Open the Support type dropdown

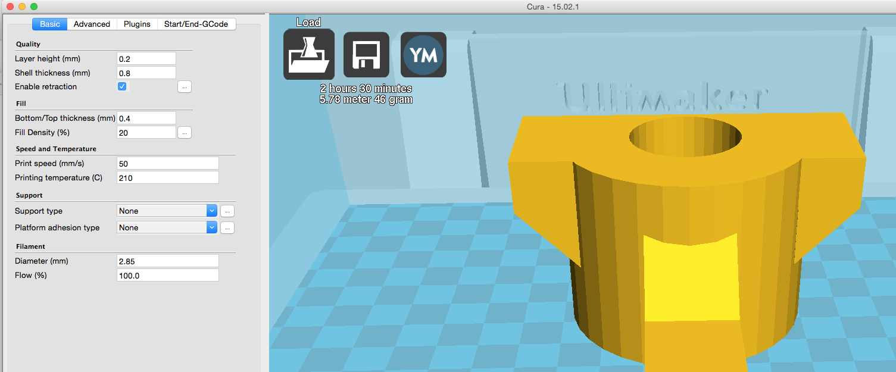click(x=167, y=211)
